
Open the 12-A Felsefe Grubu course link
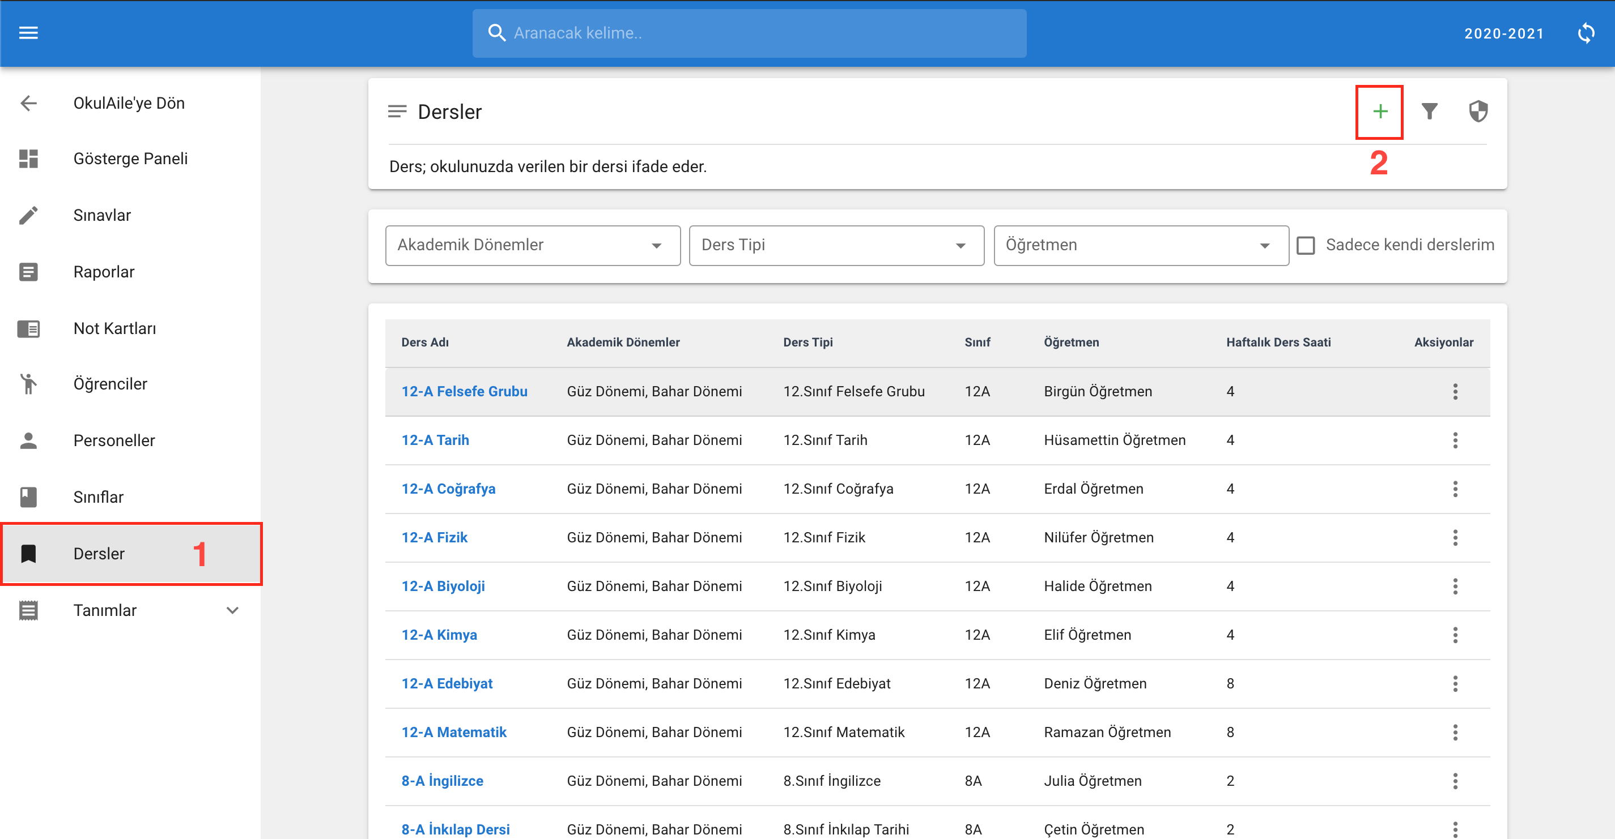[464, 391]
